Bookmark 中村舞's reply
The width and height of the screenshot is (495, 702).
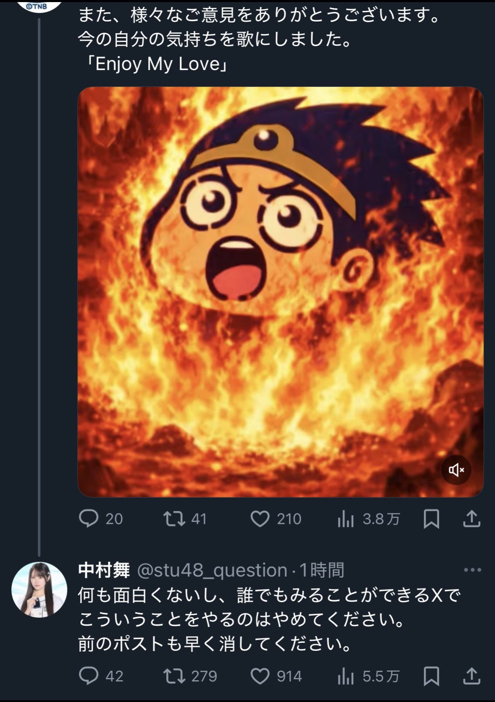point(431,676)
